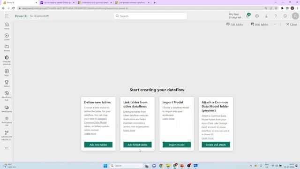Open a new browser tab
Viewport: 300px width, 169px height.
click(x=155, y=3)
